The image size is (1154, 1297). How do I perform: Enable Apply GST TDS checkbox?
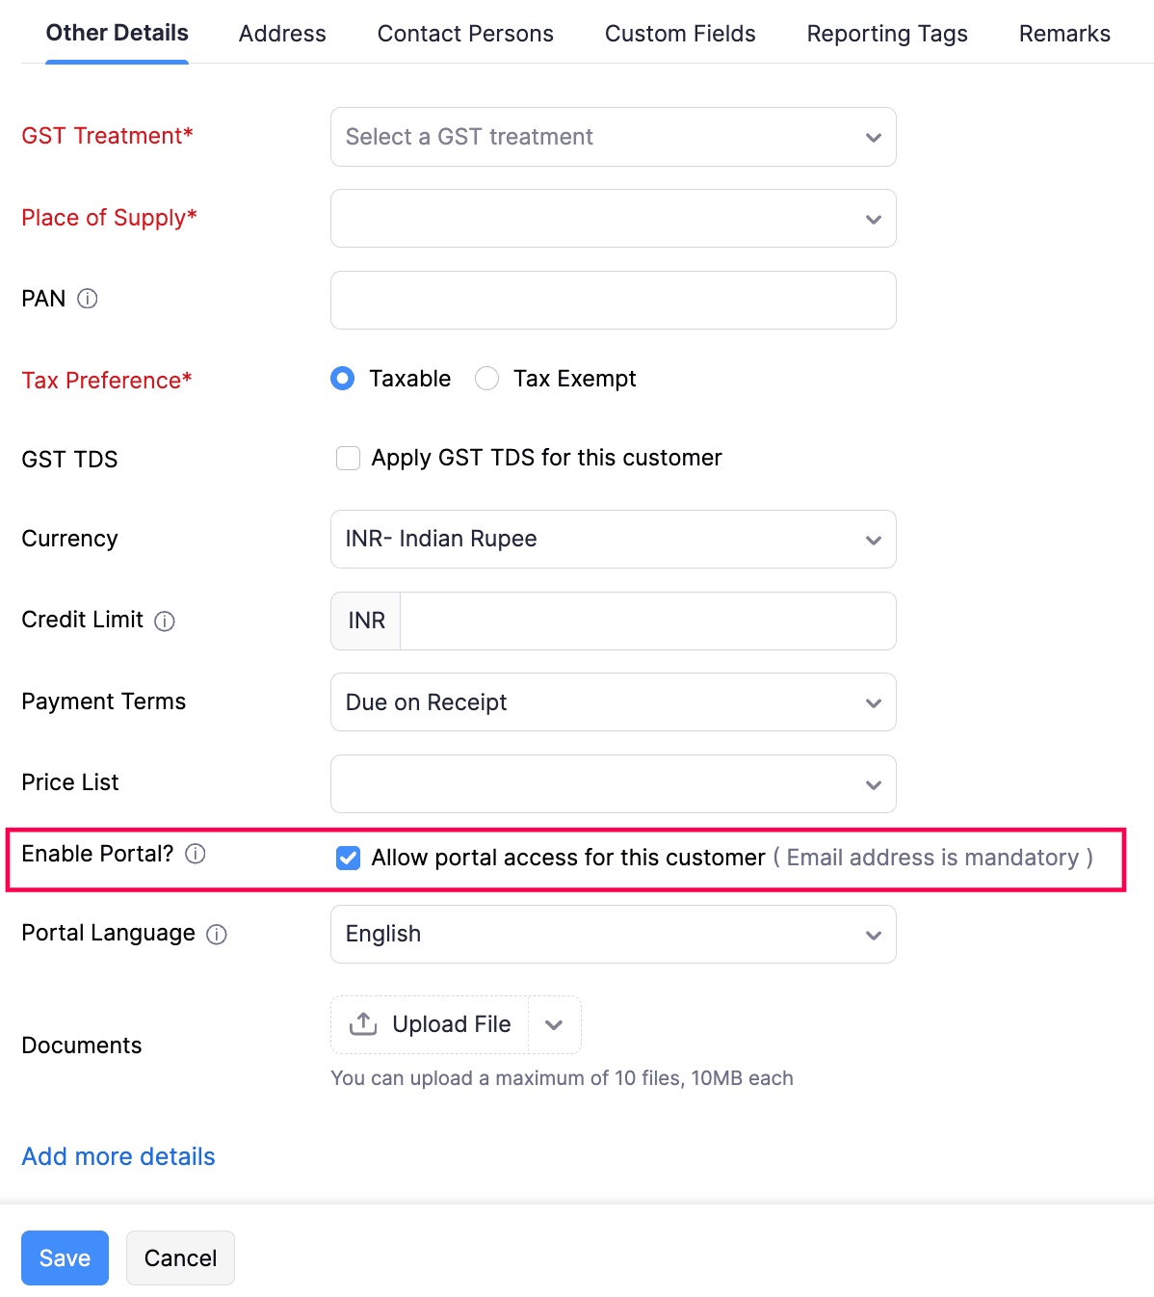pos(348,458)
